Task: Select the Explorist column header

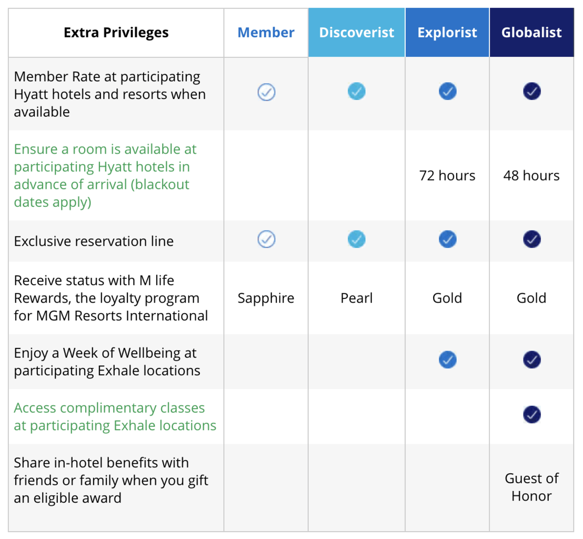Action: coord(447,33)
